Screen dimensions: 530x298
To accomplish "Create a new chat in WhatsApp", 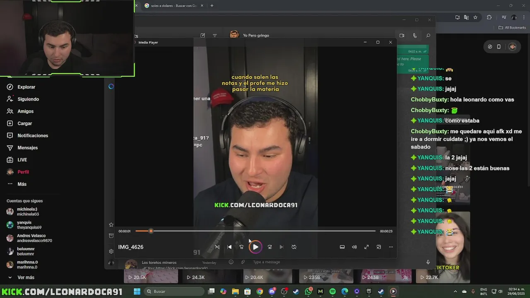I will click(x=202, y=36).
